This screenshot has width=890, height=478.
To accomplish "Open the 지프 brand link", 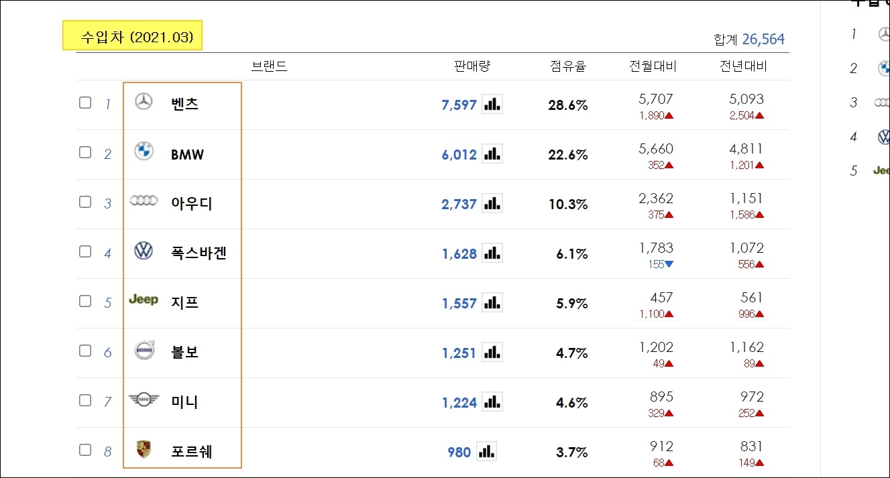I will 185,302.
